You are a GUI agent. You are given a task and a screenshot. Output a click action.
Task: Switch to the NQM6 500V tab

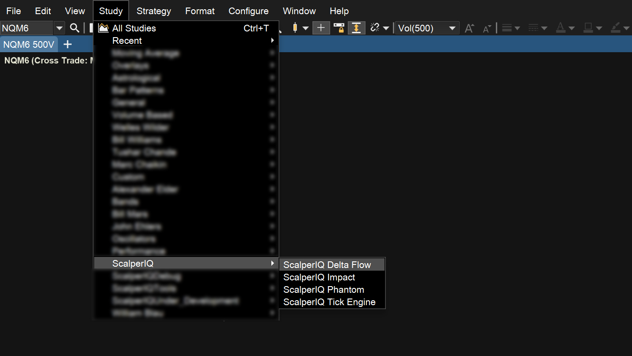pos(29,44)
